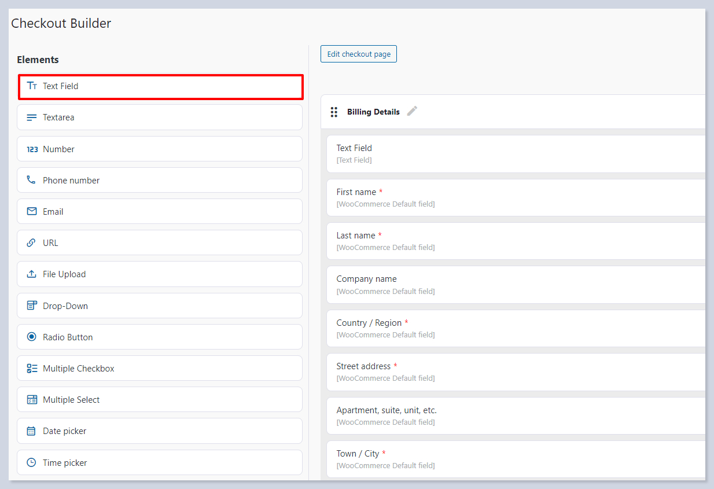Click the Time picker clock icon
Image resolution: width=714 pixels, height=489 pixels.
pyautogui.click(x=31, y=463)
